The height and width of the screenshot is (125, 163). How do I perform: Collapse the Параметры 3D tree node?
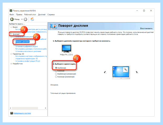tap(11, 54)
